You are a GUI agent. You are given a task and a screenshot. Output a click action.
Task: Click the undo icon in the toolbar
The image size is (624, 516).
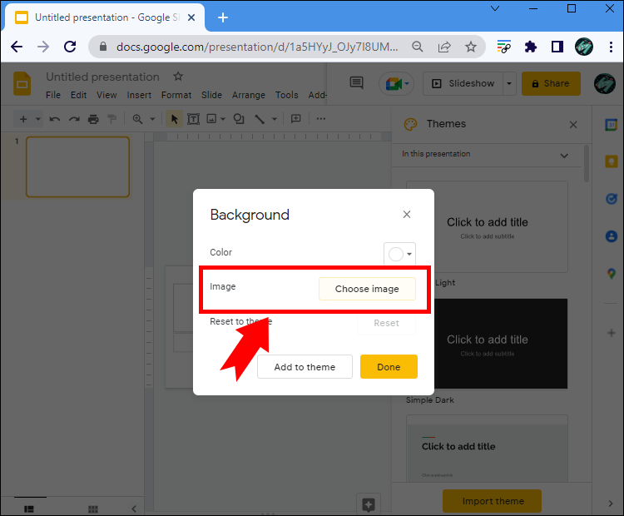click(55, 119)
